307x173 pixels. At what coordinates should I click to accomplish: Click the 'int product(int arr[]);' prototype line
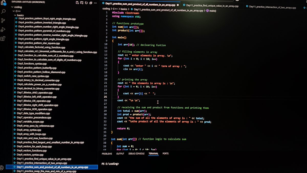pyautogui.click(x=128, y=31)
